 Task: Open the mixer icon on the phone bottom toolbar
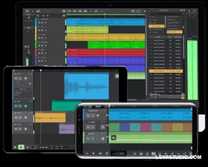[x=135, y=154]
